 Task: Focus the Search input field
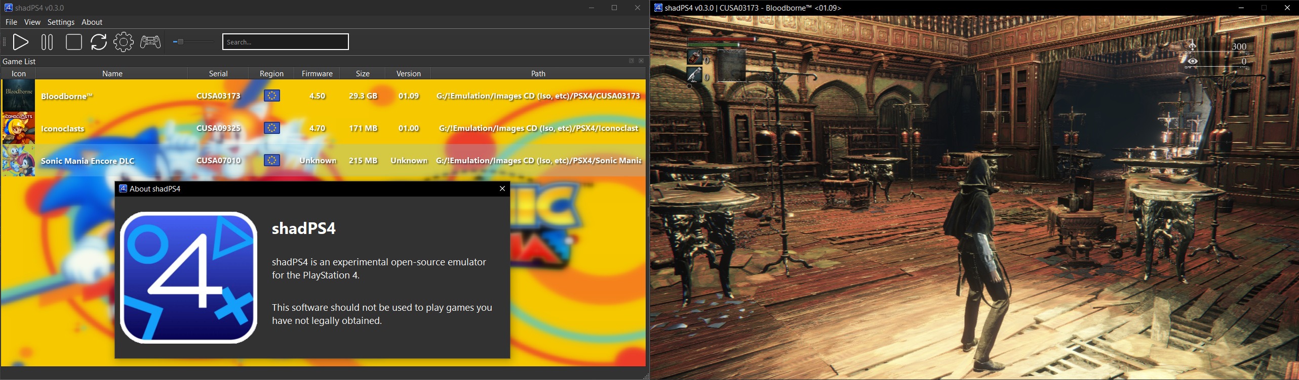point(286,42)
